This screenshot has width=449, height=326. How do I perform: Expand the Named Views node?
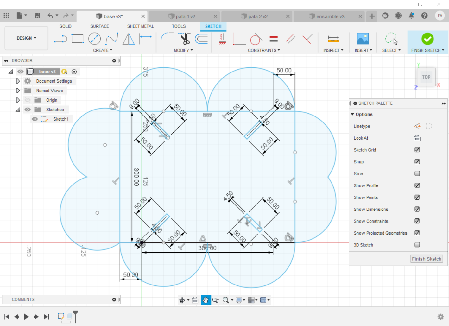[18, 91]
